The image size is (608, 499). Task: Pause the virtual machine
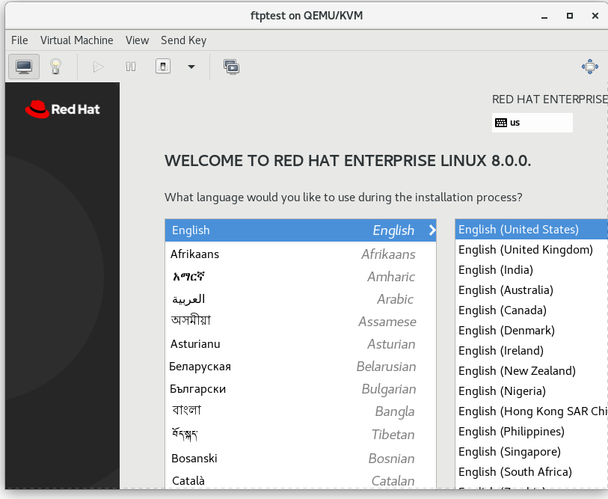point(131,67)
